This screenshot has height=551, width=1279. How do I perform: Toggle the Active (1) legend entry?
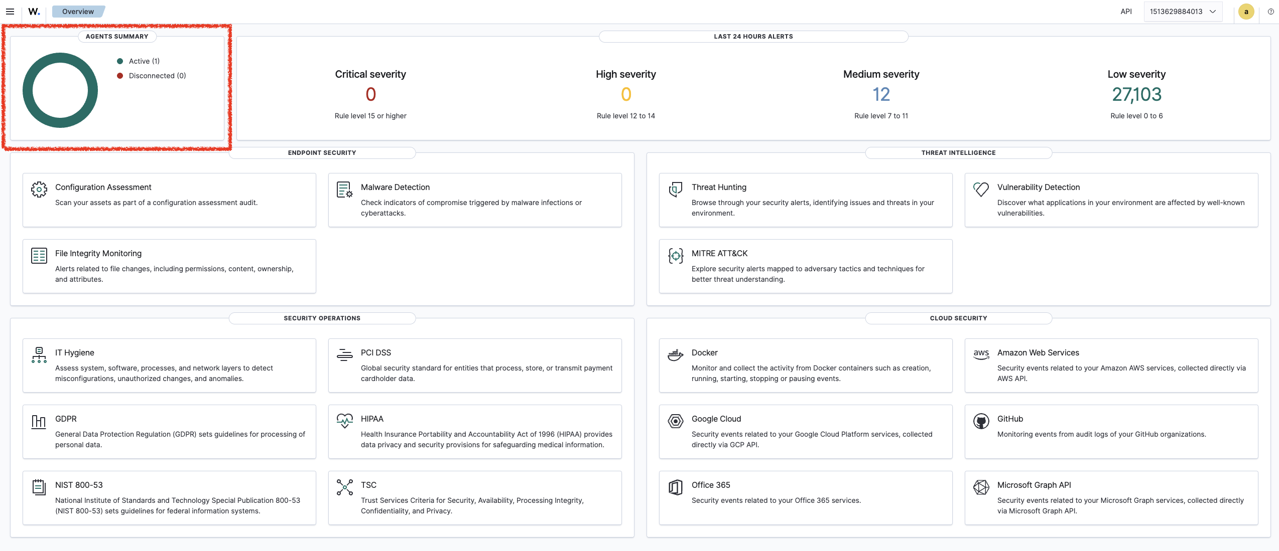click(x=144, y=61)
